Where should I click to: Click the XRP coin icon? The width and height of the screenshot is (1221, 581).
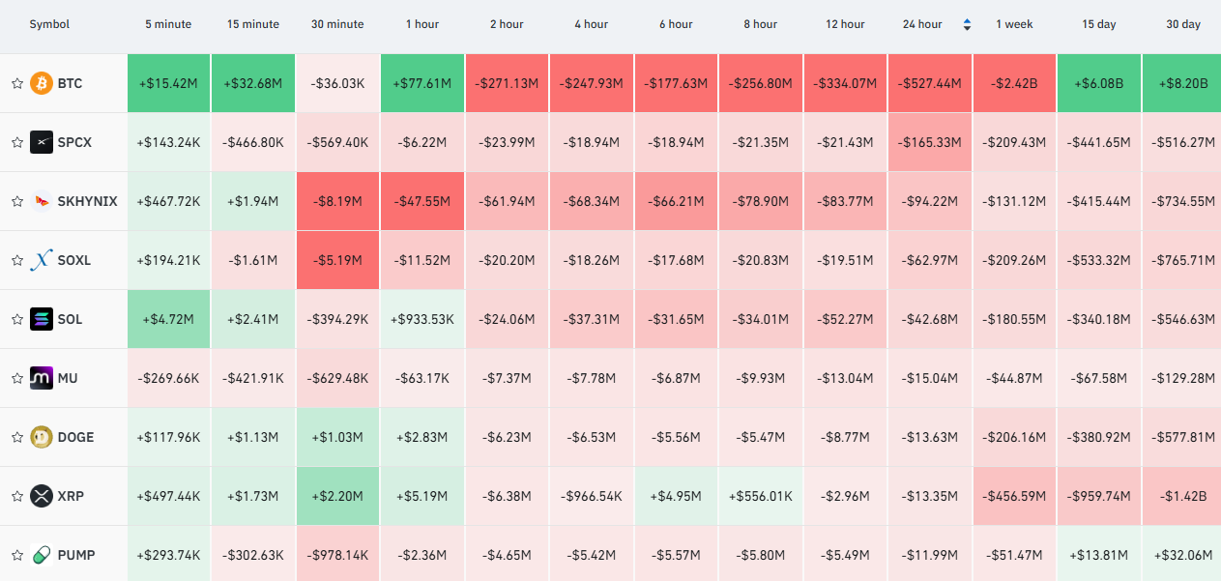42,496
